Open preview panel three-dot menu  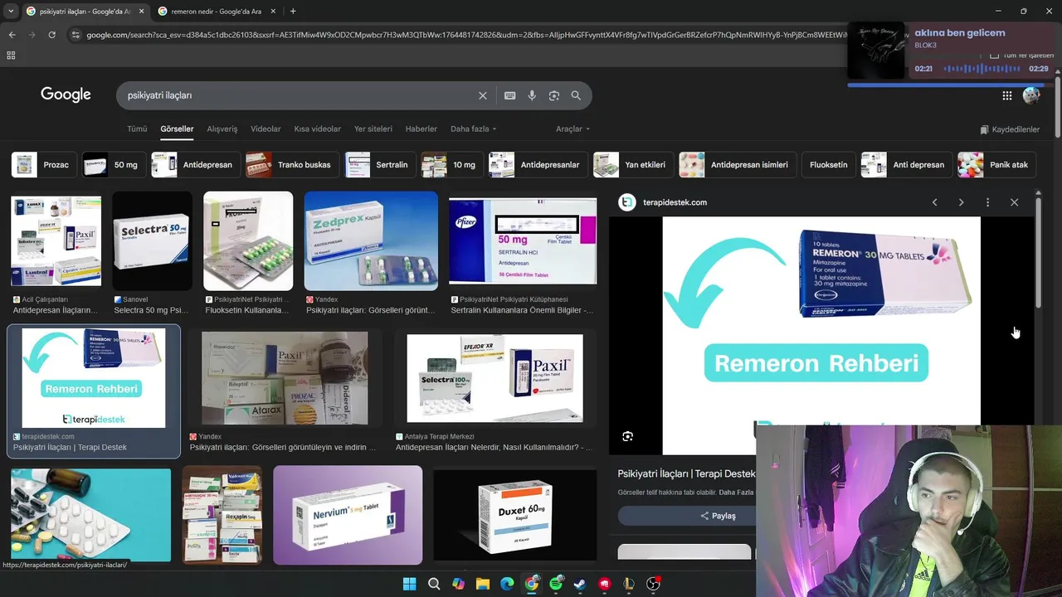(x=987, y=202)
